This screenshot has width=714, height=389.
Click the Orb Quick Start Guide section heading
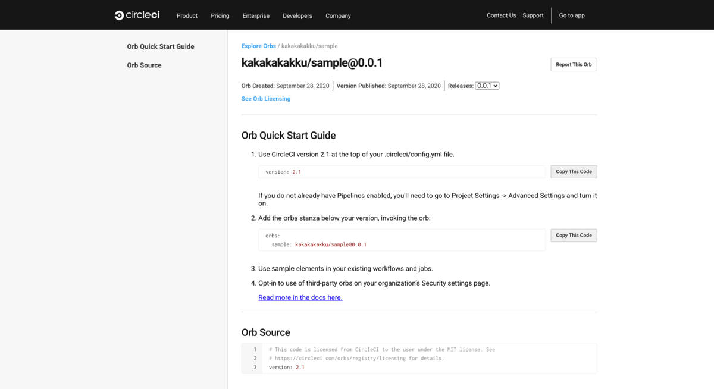tap(289, 136)
